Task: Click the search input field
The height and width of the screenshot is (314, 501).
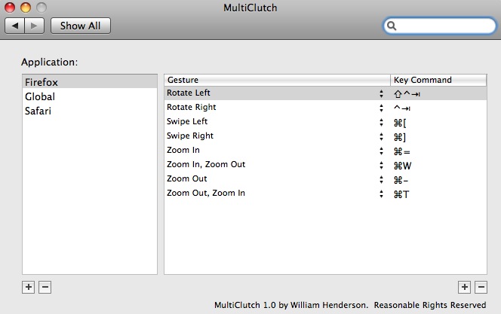Action: tap(445, 26)
